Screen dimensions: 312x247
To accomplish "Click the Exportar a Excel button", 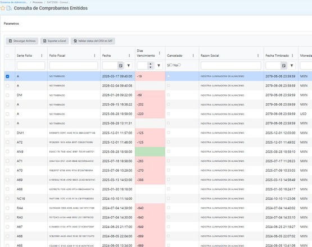I will (55, 41).
